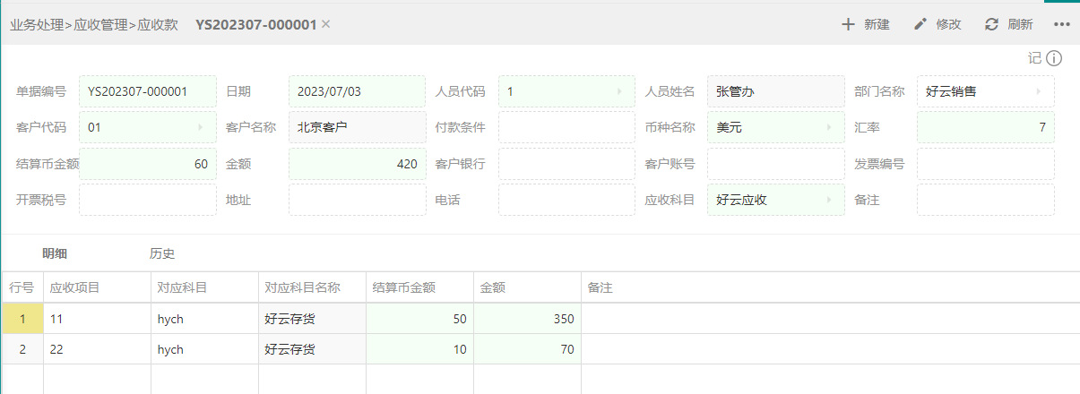Switch to the 明细 tab
The height and width of the screenshot is (394, 1080).
click(x=55, y=253)
